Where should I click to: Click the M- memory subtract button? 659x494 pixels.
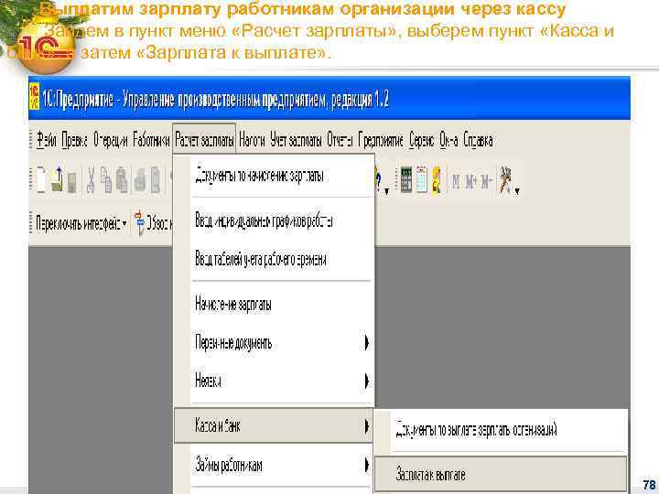click(486, 181)
